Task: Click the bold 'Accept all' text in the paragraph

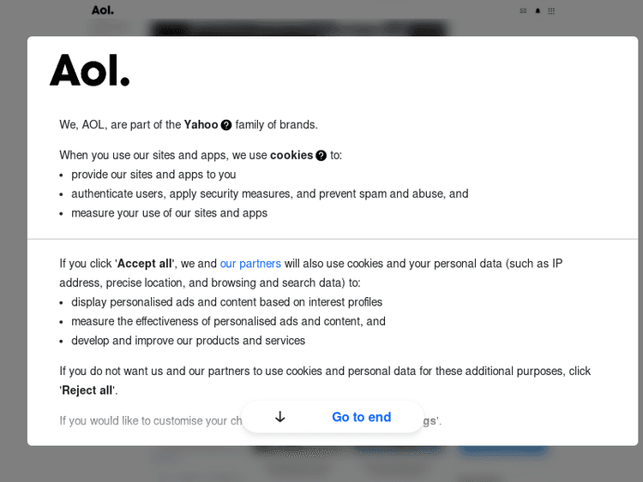Action: tap(145, 264)
